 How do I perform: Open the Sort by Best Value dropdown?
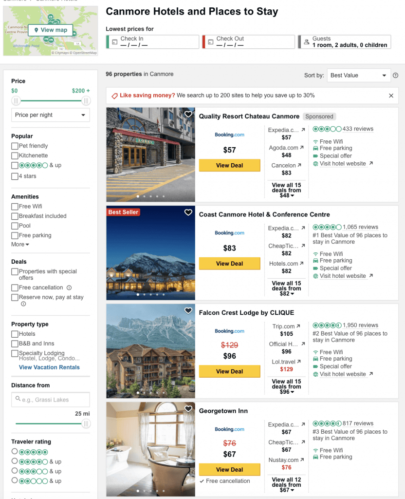point(359,76)
